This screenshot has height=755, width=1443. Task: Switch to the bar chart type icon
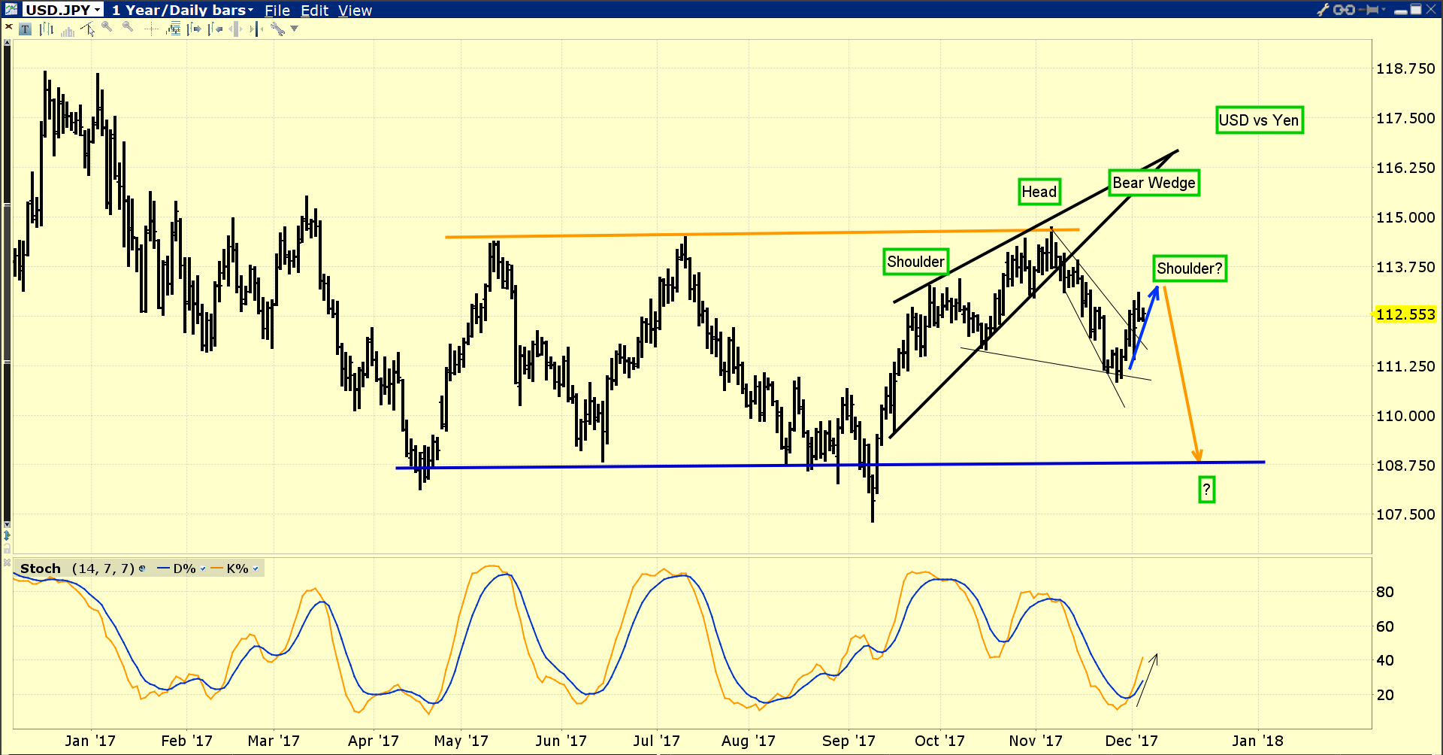coord(46,29)
